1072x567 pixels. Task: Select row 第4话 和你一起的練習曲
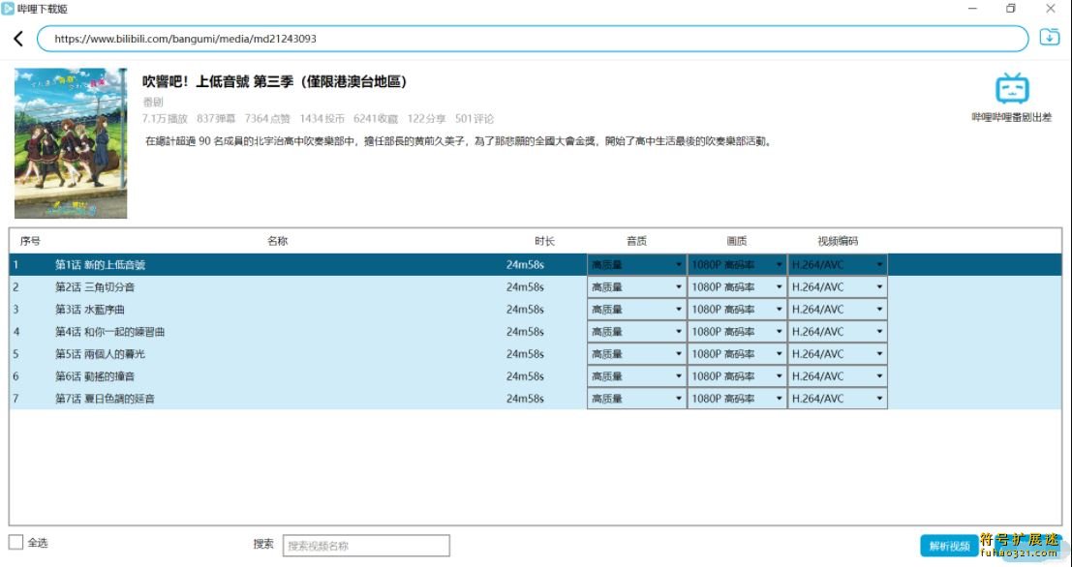click(536, 331)
